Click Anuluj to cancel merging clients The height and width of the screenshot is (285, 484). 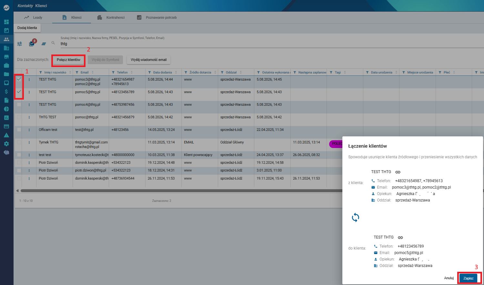click(x=449, y=278)
